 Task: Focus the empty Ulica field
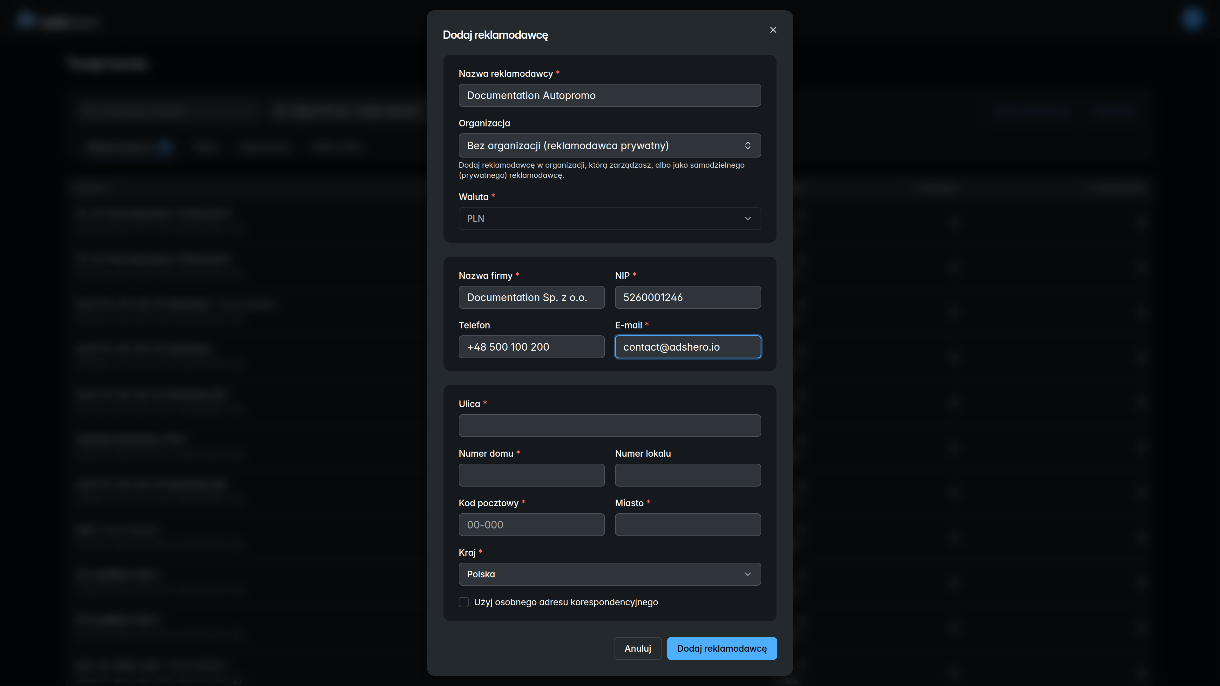click(610, 425)
